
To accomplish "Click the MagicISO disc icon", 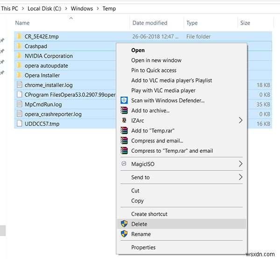I will click(124, 164).
